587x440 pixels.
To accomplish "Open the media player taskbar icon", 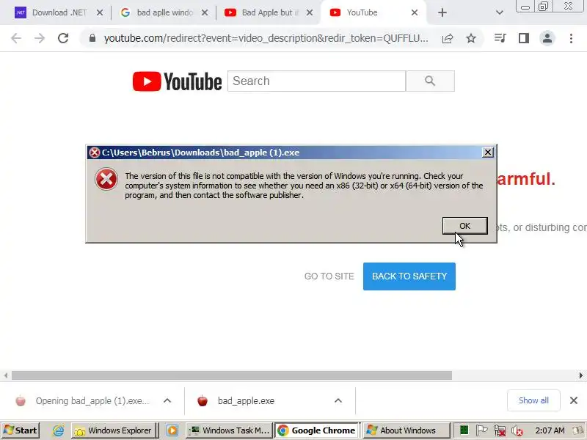I will [172, 430].
